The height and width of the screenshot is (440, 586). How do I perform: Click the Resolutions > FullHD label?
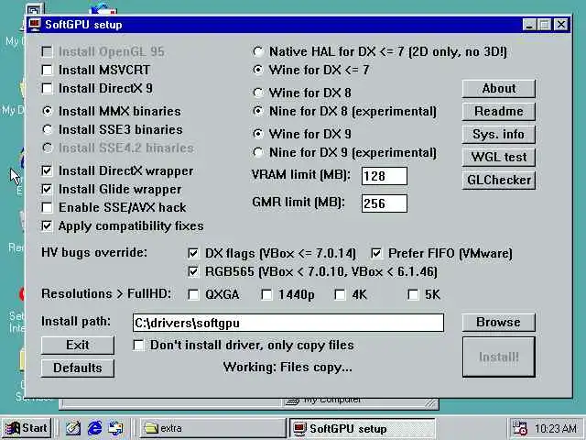click(x=106, y=293)
